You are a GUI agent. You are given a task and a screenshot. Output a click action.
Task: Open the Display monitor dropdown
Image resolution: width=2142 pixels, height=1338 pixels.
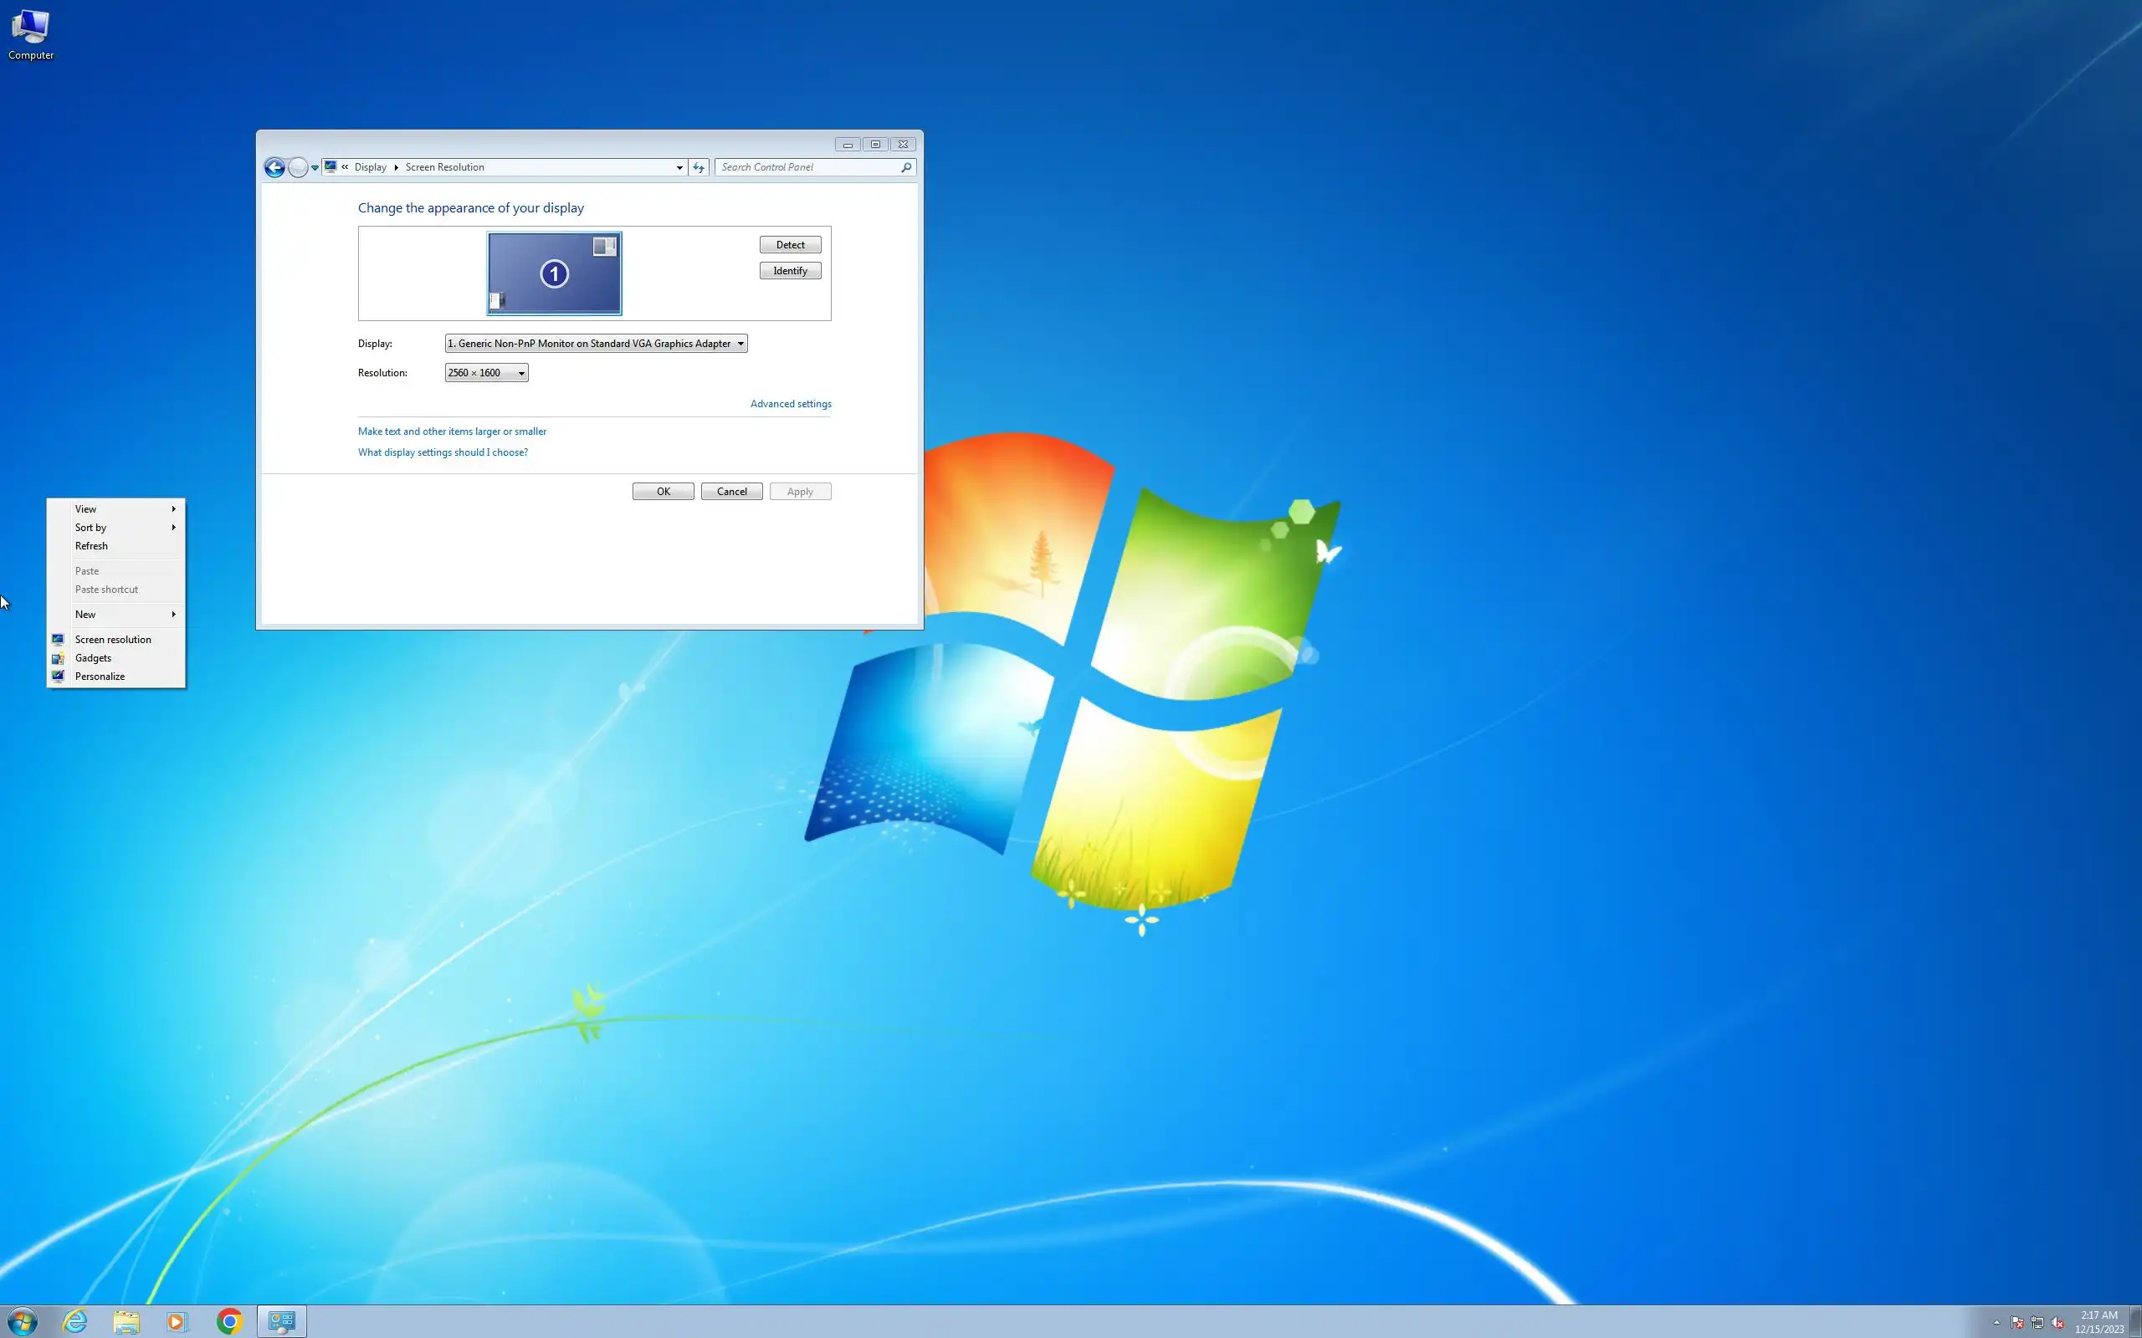click(x=596, y=344)
